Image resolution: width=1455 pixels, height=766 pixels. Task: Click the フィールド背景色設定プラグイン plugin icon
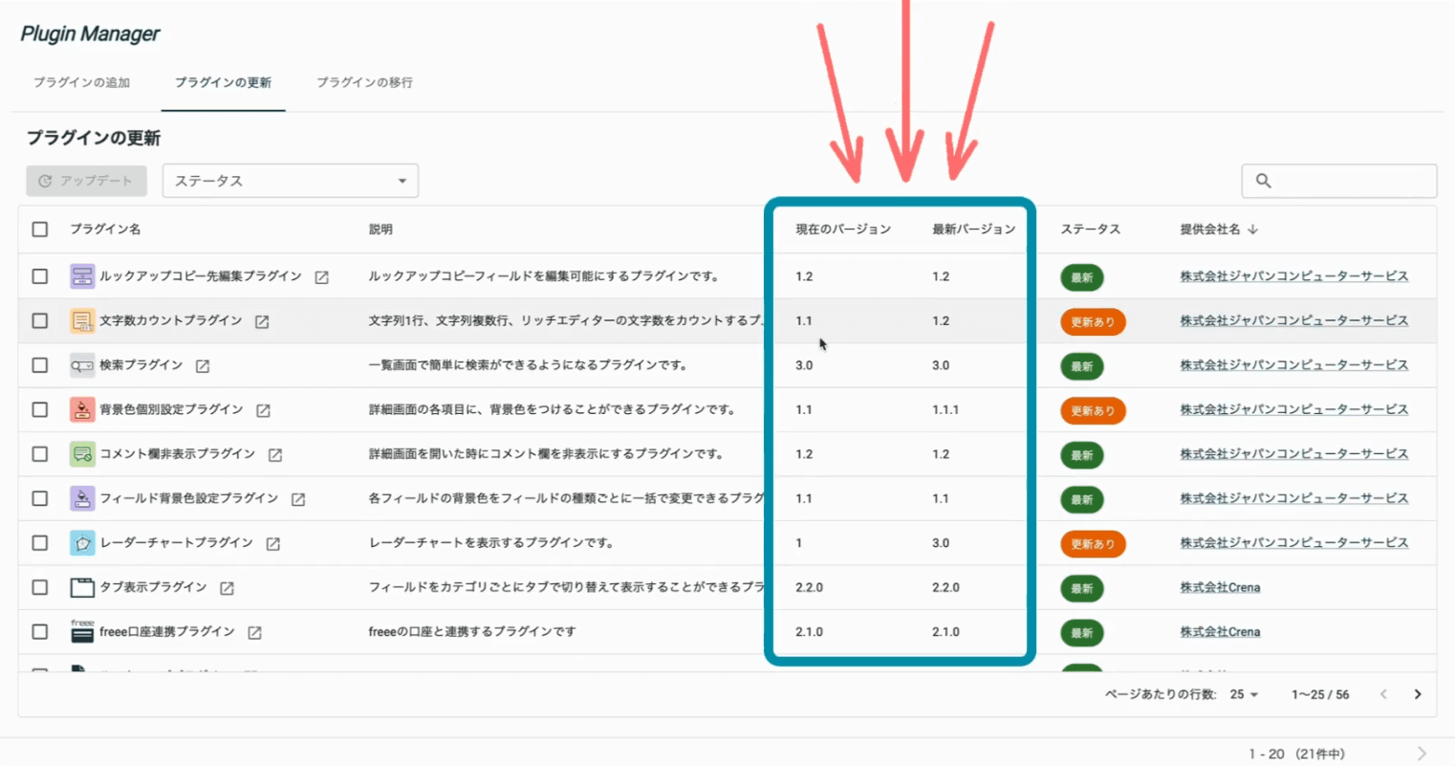point(82,498)
